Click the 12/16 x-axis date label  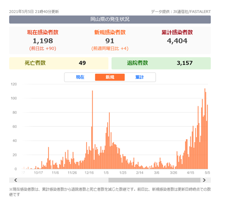tap(89, 173)
